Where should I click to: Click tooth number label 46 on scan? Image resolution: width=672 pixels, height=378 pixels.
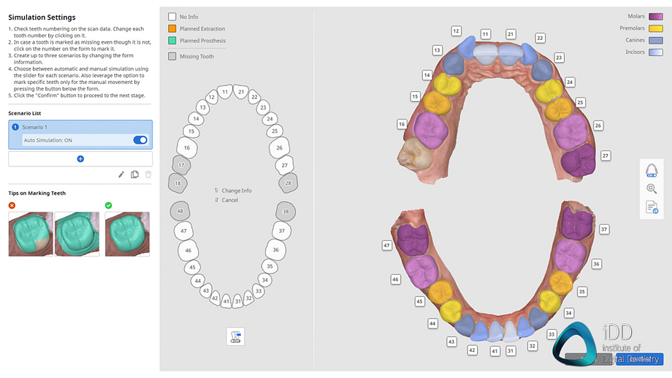[395, 279]
